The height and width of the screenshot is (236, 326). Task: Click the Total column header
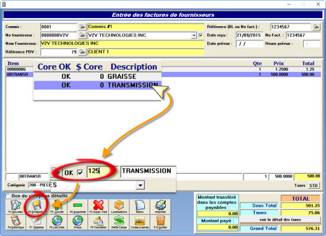[x=308, y=63]
